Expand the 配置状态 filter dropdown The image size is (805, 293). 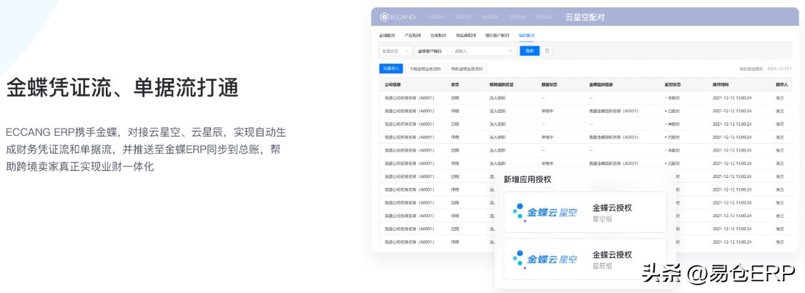click(x=395, y=51)
